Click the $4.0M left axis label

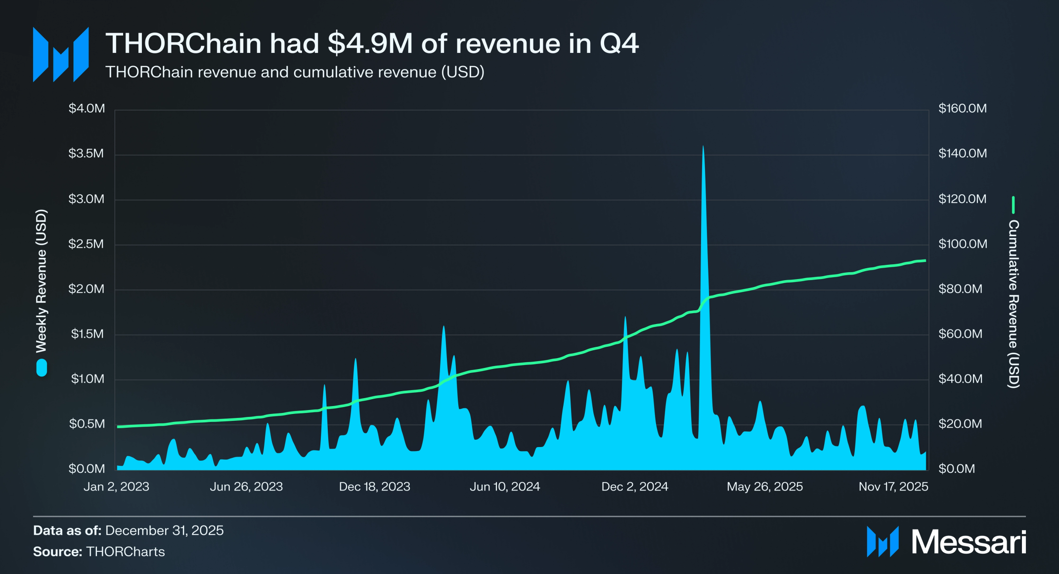click(87, 108)
